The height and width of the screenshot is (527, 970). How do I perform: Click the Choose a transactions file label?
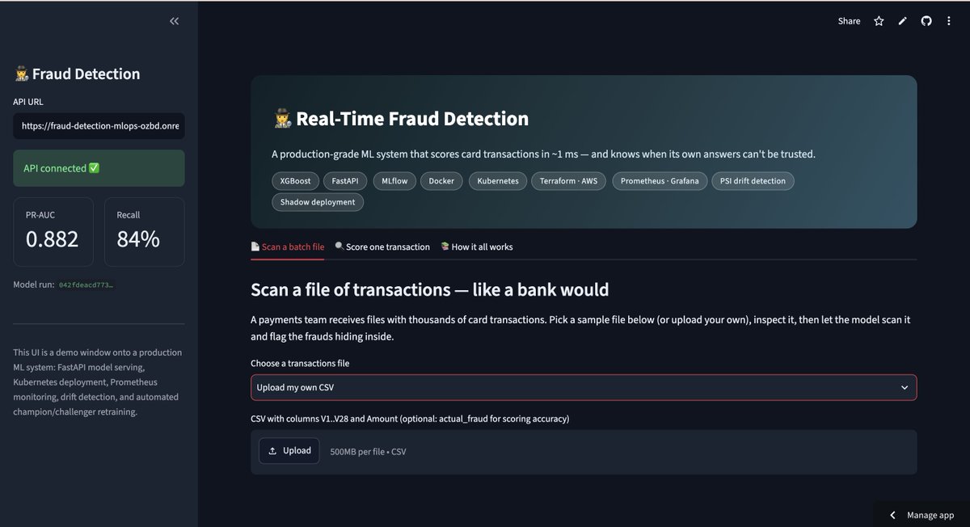click(x=300, y=364)
